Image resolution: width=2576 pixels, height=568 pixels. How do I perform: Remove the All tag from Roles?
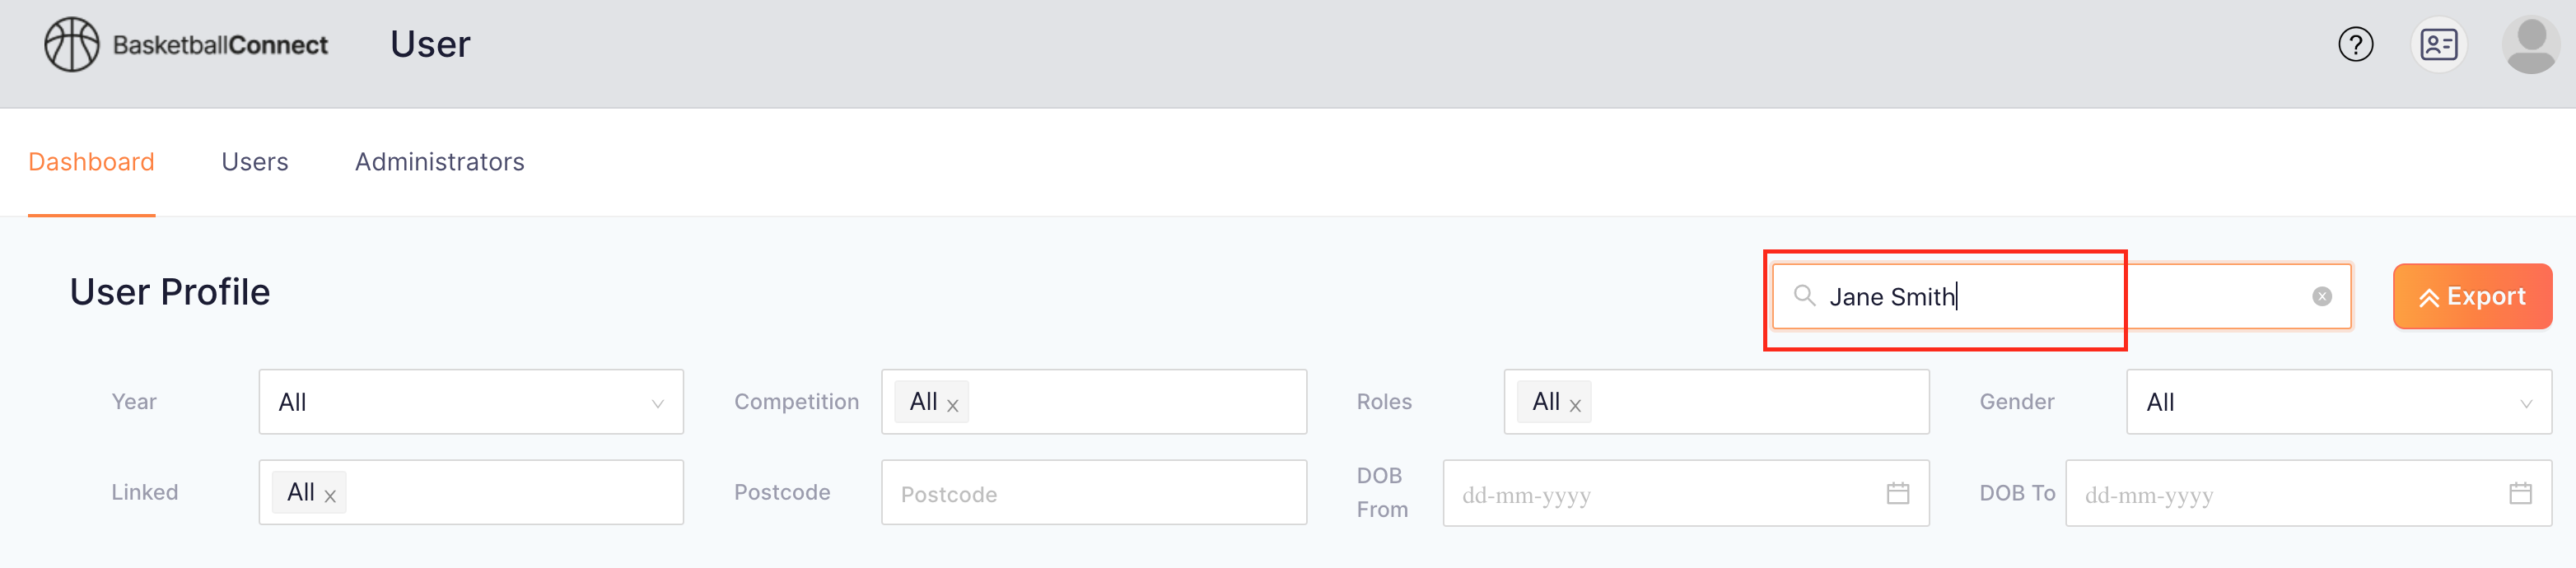click(1575, 405)
